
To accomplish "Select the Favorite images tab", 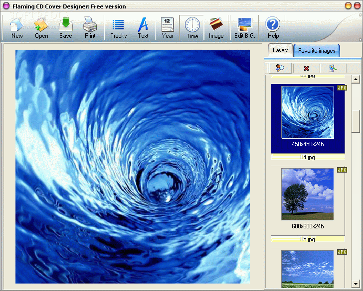I will pos(317,50).
